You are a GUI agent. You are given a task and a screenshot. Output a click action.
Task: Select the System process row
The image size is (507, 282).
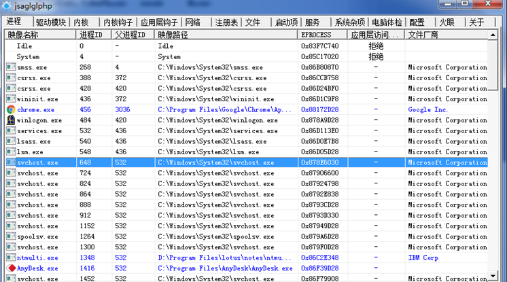point(246,56)
